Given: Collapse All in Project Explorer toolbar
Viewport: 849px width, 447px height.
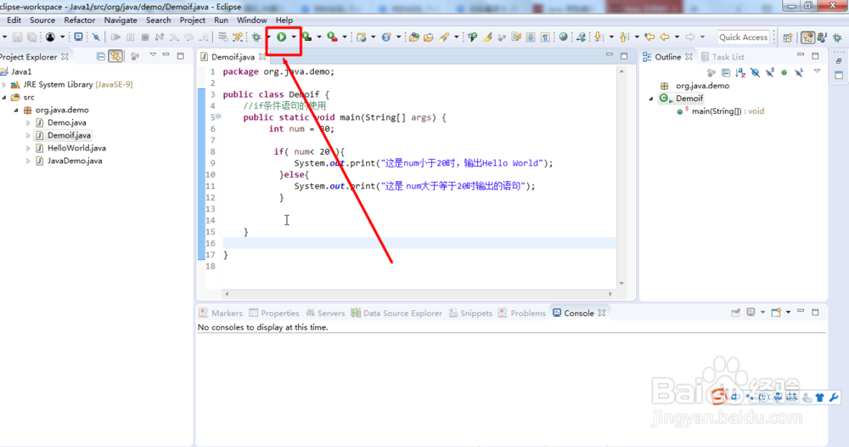Looking at the screenshot, I should (101, 56).
